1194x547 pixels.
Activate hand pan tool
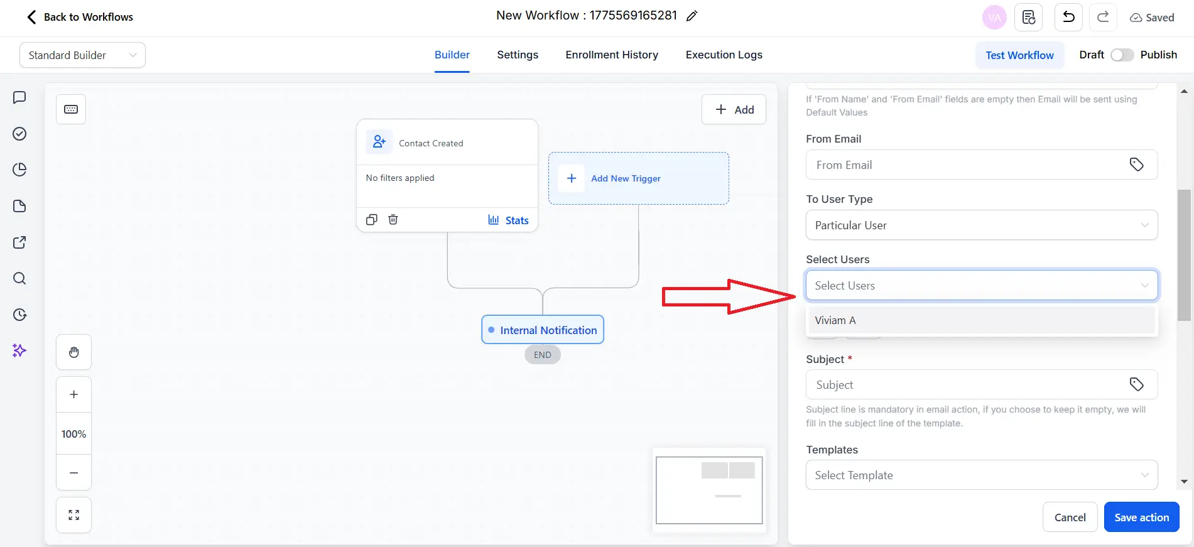click(74, 352)
